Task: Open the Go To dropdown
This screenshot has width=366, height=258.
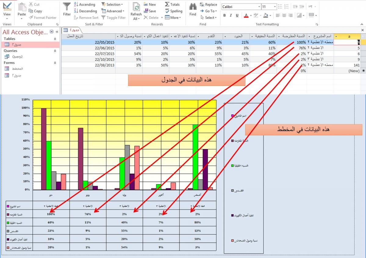Action: (x=209, y=11)
